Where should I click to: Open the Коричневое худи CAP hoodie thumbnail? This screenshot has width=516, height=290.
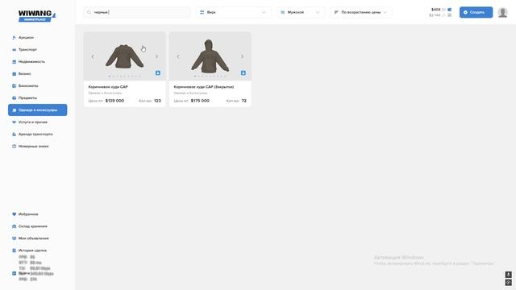tap(124, 56)
